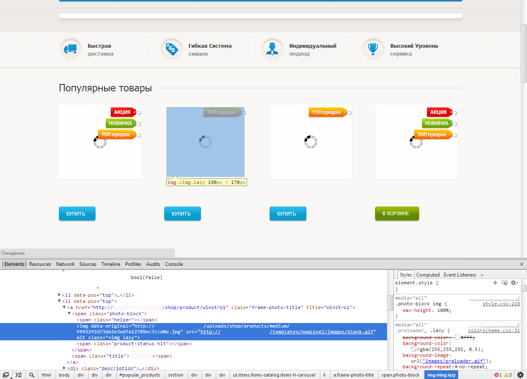Open colorscheme.css:31 source link

click(x=494, y=330)
